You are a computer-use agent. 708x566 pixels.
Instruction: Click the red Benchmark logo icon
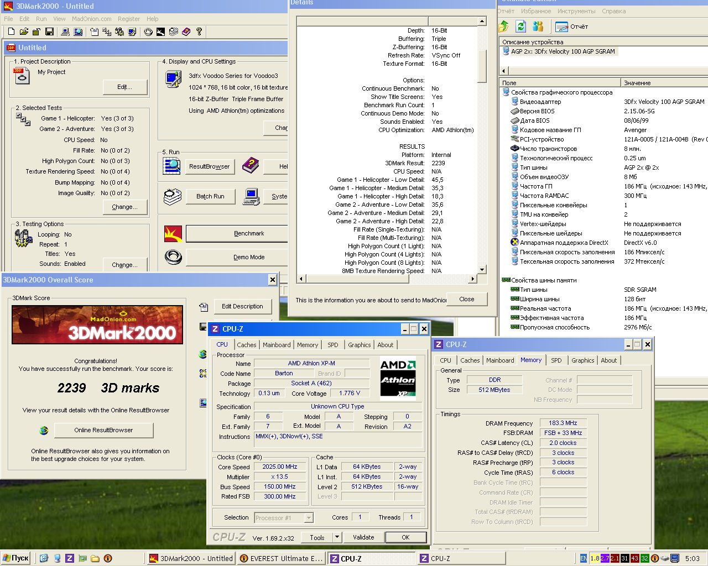(173, 234)
